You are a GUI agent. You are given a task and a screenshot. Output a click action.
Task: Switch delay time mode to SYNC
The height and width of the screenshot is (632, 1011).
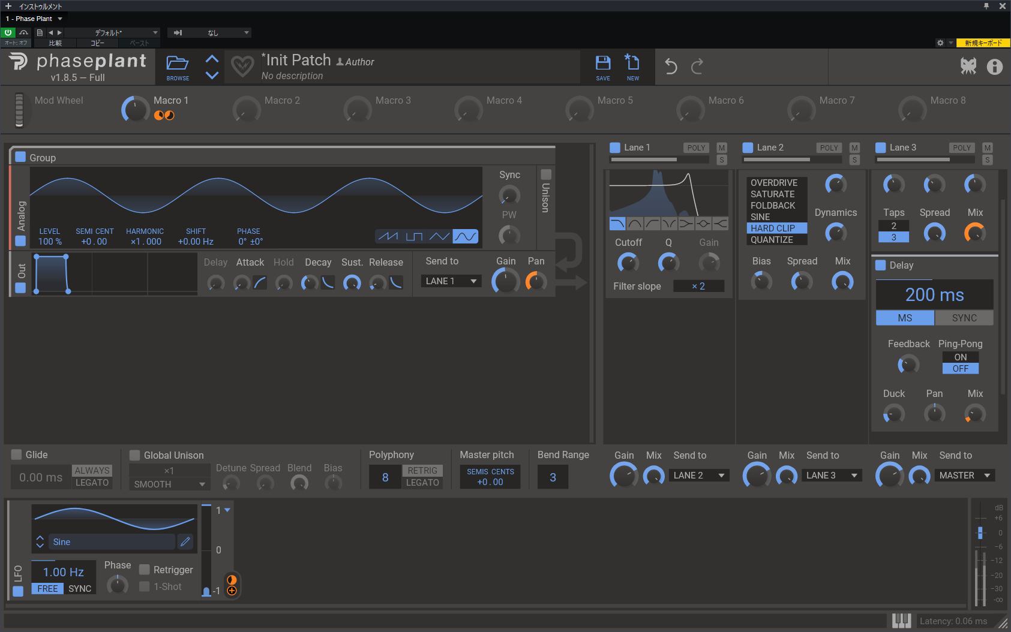click(x=964, y=318)
